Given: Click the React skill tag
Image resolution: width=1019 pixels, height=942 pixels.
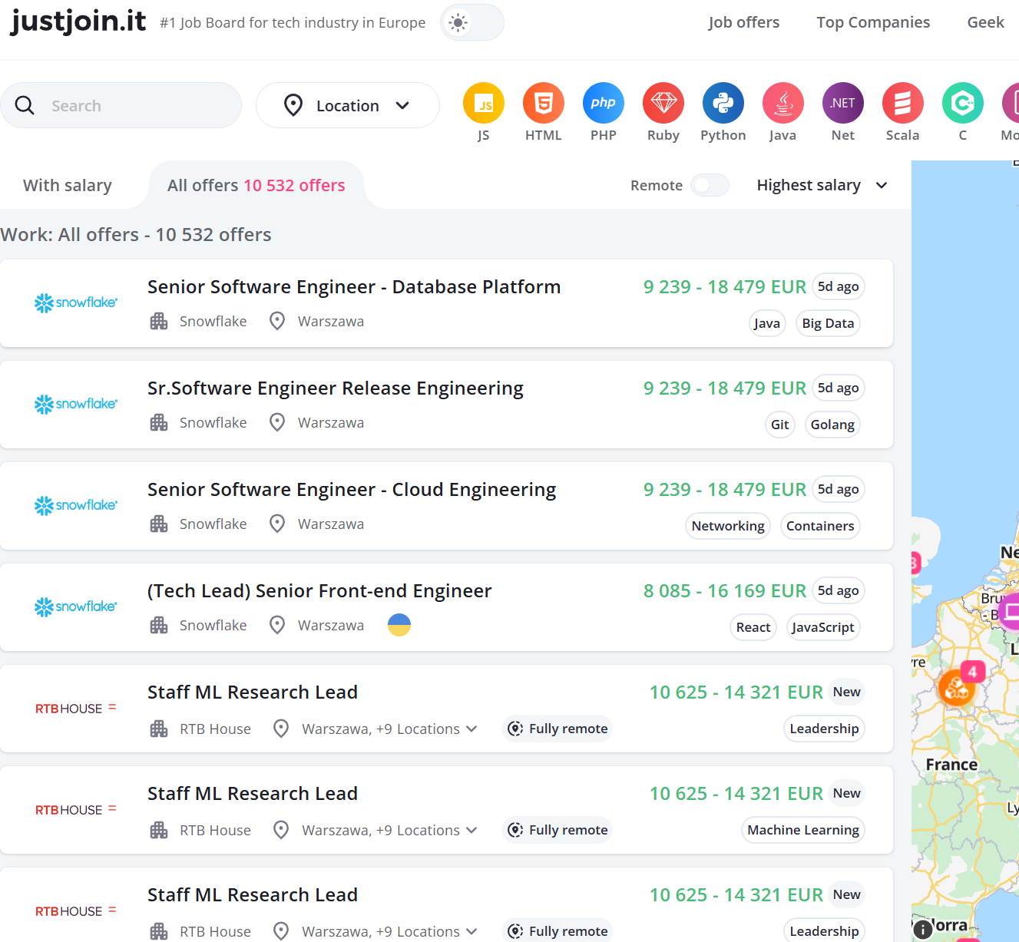Looking at the screenshot, I should tap(753, 627).
